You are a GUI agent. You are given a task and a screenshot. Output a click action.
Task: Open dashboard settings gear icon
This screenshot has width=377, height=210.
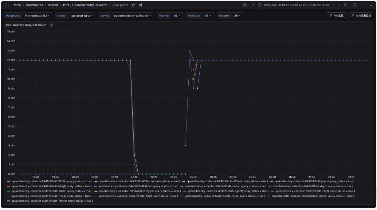coord(245,5)
